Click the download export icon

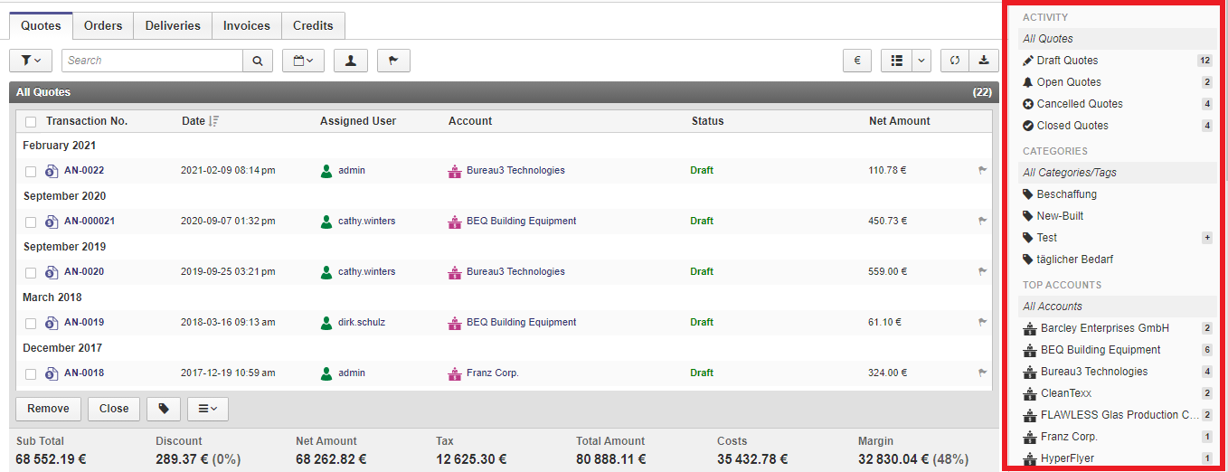click(983, 61)
